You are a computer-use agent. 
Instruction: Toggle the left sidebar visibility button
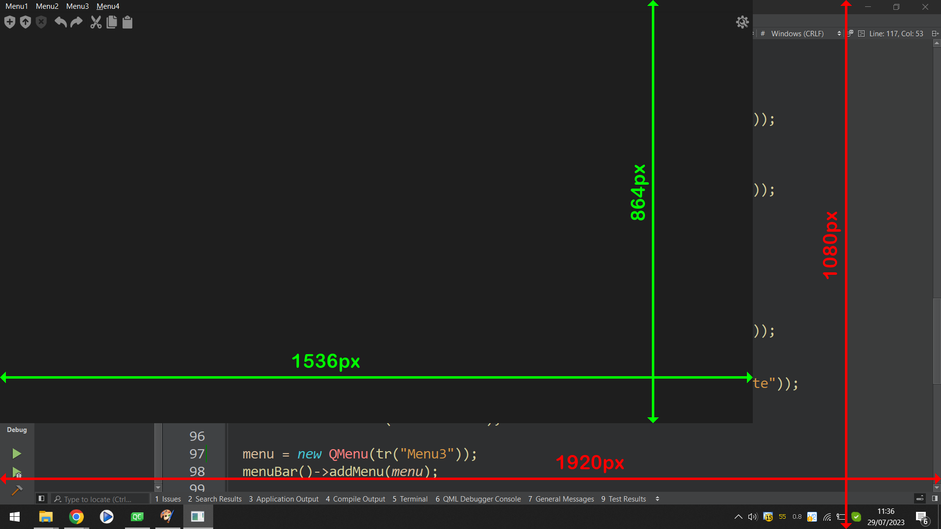(42, 499)
